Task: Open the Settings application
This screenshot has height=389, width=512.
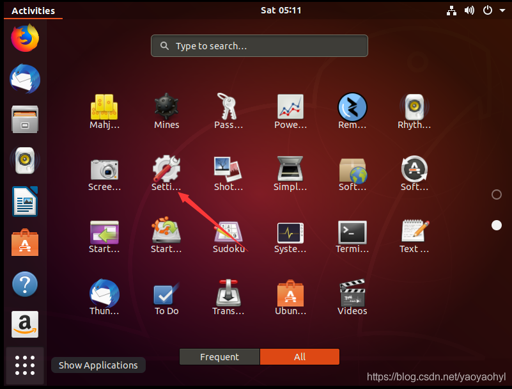Action: coord(166,173)
